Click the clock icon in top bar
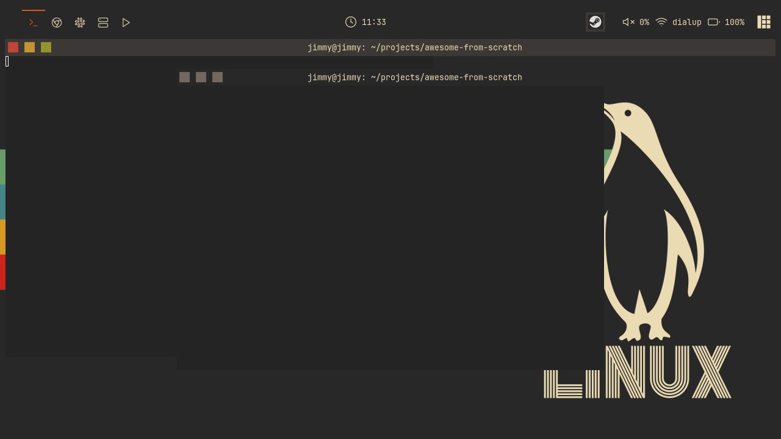 click(x=351, y=22)
